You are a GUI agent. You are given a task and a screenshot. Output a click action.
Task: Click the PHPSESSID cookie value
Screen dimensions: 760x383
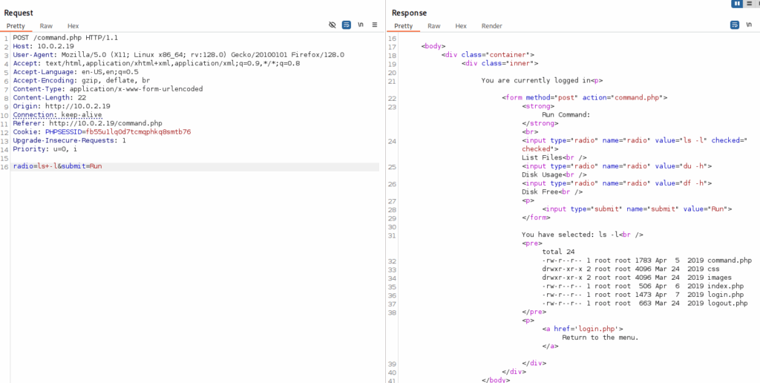138,132
